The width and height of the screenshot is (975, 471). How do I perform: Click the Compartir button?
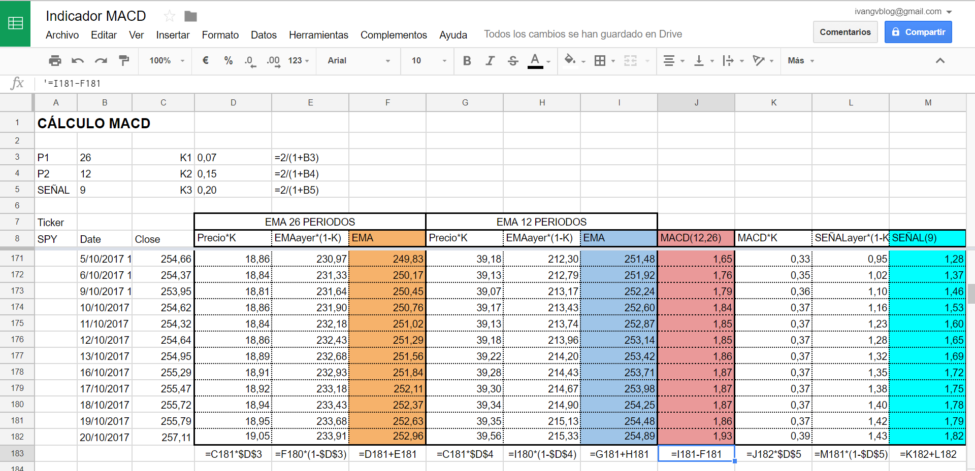pos(918,32)
